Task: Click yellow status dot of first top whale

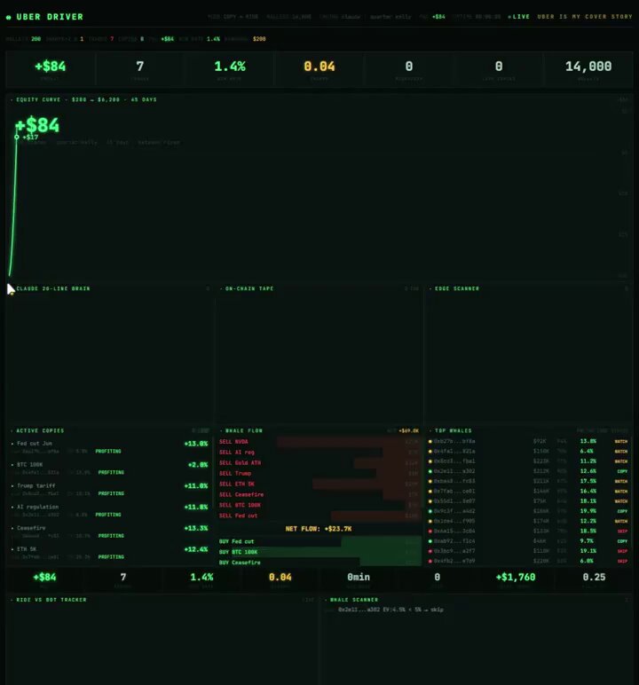Action: (x=430, y=441)
